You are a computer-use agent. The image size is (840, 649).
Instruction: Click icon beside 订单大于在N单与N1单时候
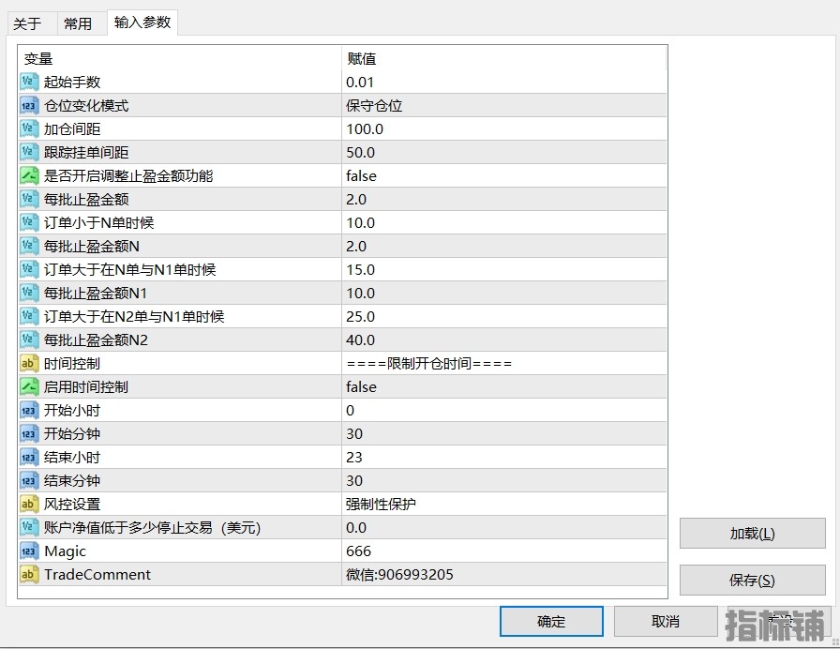(x=29, y=269)
